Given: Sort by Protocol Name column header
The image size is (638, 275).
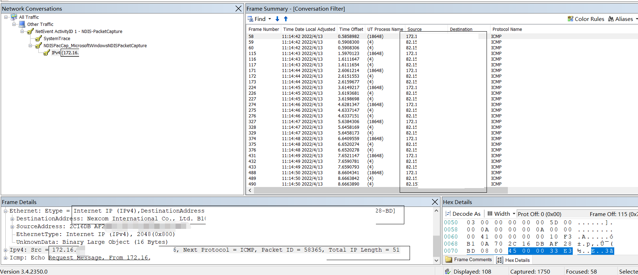Looking at the screenshot, I should click(x=507, y=29).
